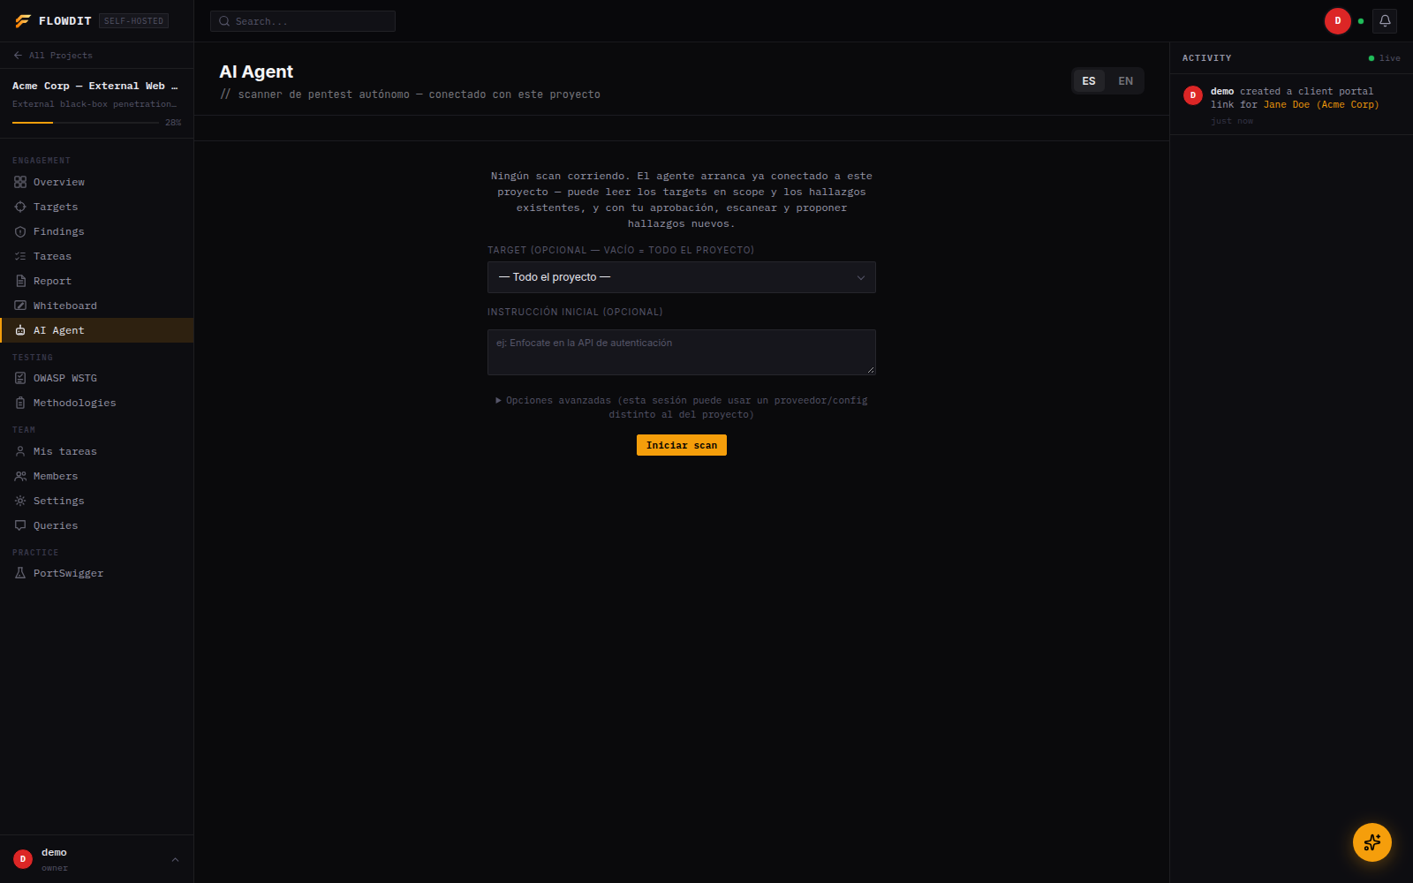1413x883 pixels.
Task: Click the 'External black-box penetration' project description
Action: (94, 104)
